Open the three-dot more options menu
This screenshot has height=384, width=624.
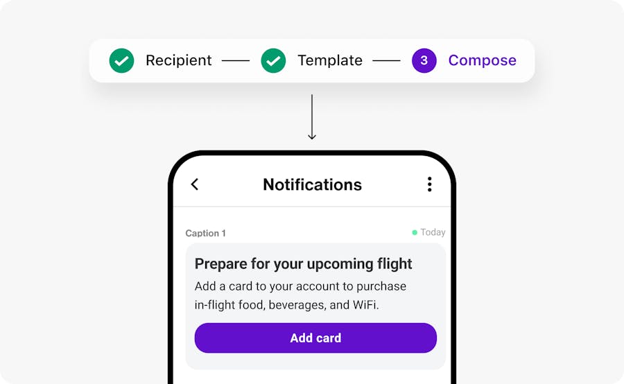429,184
